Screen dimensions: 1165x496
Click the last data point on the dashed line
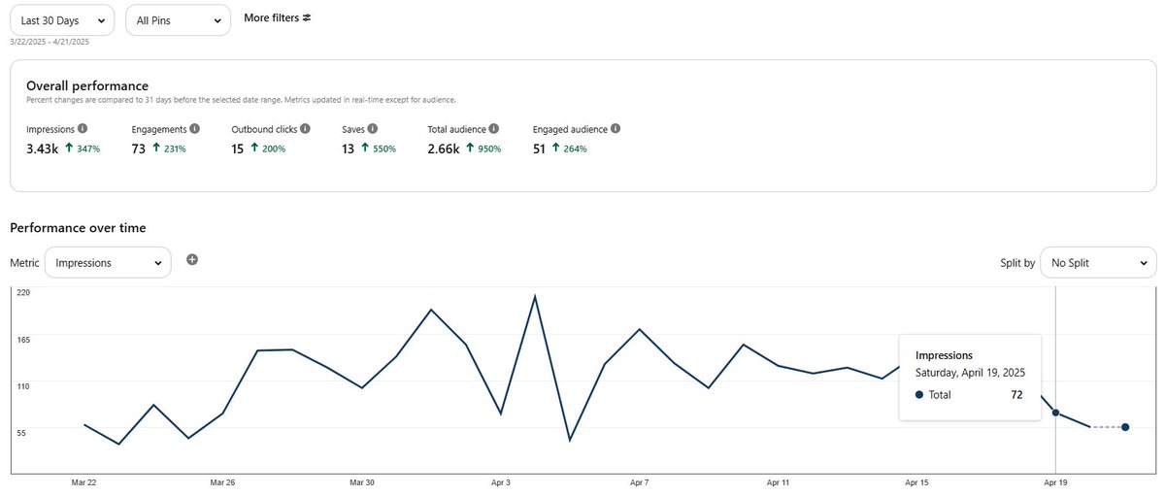[x=1125, y=427]
